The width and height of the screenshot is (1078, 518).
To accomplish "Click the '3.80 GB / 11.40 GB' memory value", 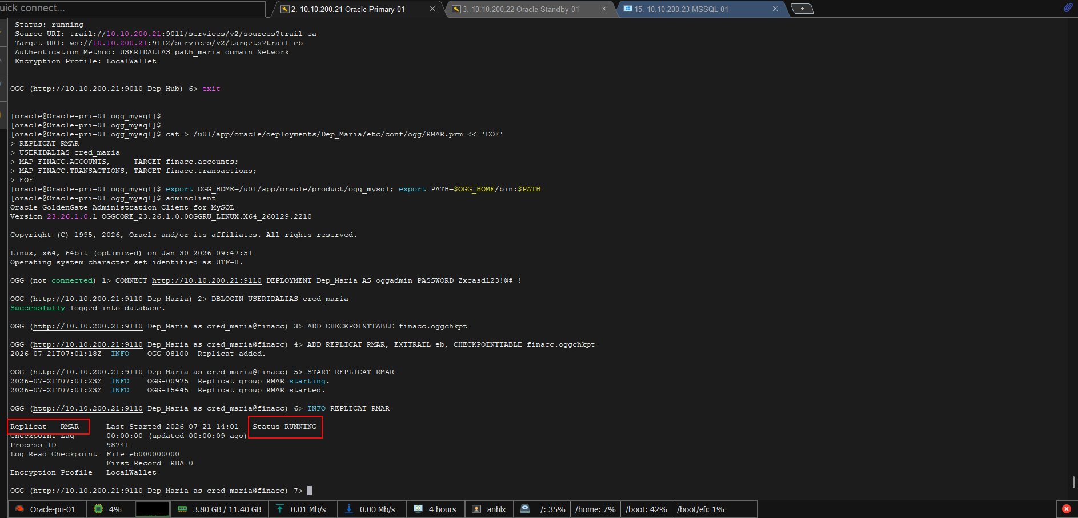I will [x=227, y=509].
